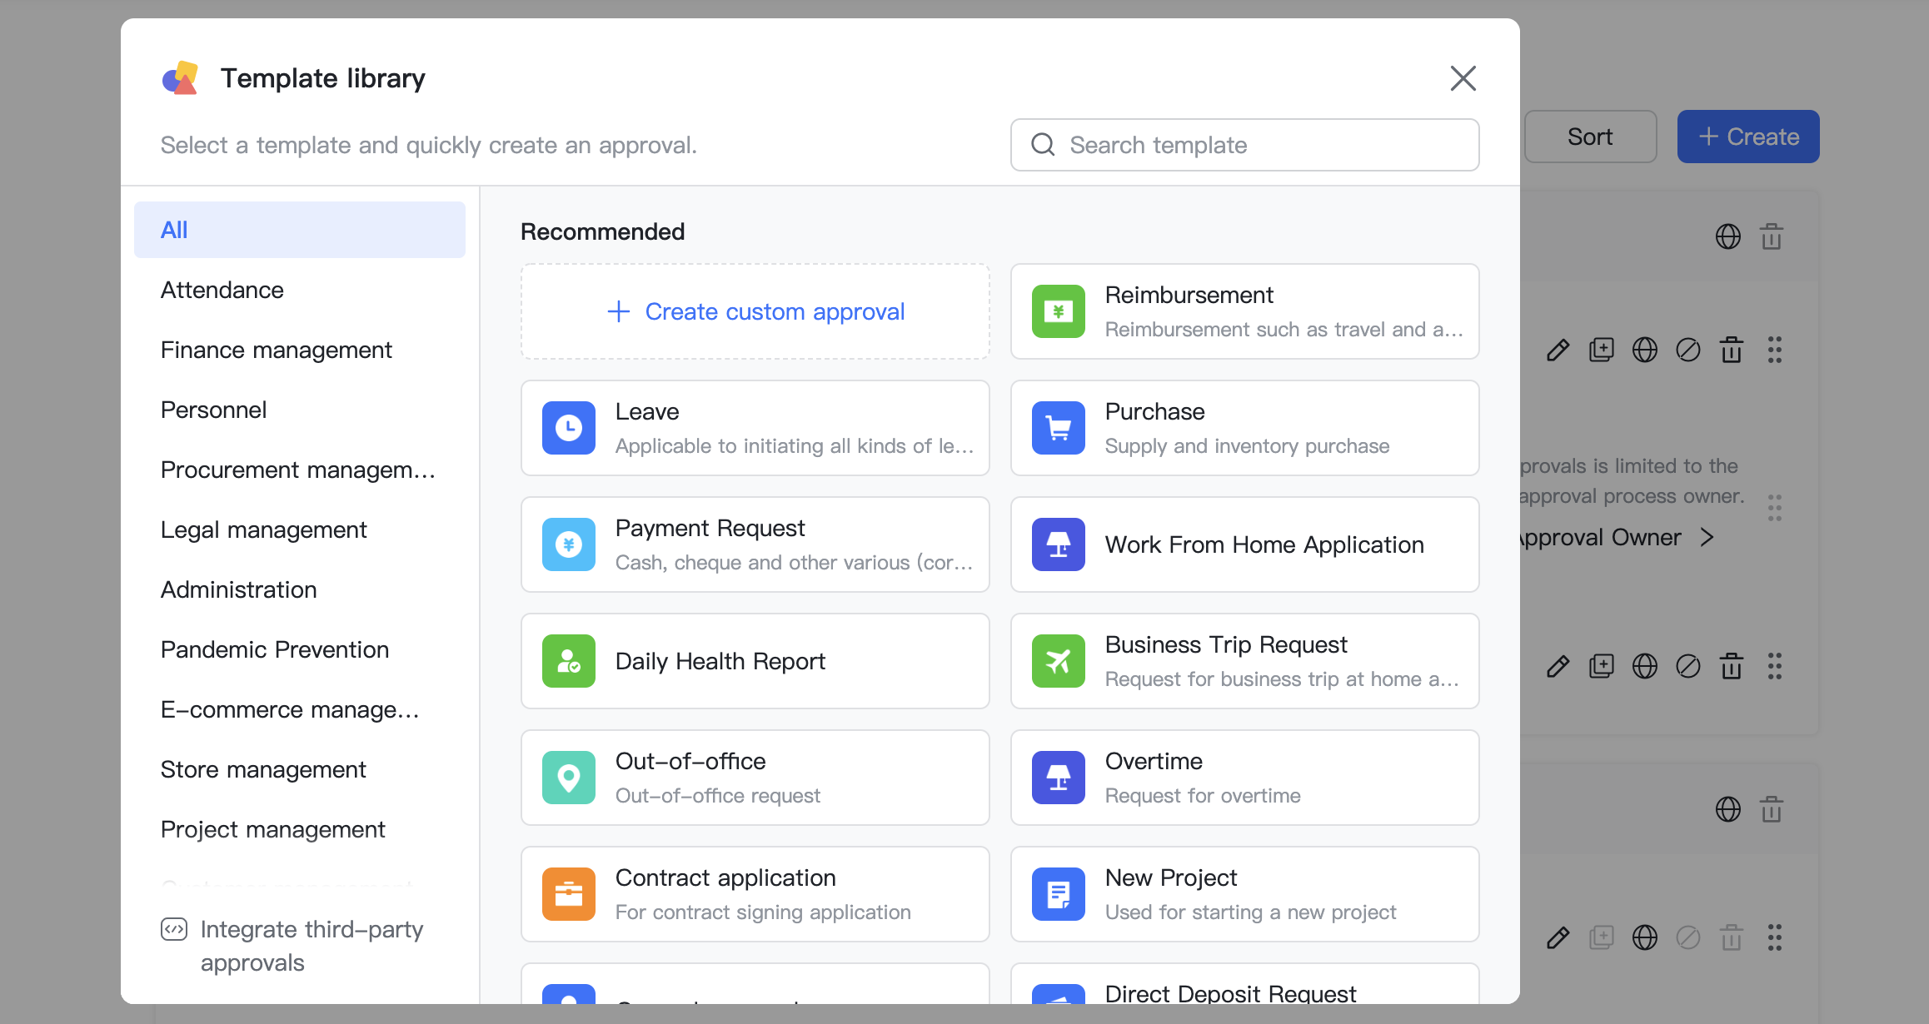Open Integrate third-party approvals
The height and width of the screenshot is (1024, 1929).
pos(311,945)
